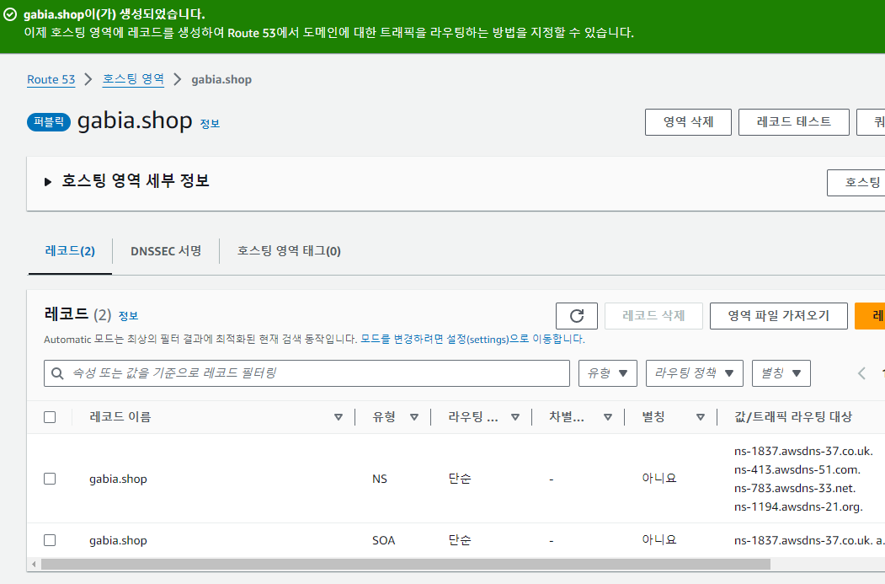Screen dimensions: 885x584
Task: Click the 영역 파일 가져오기 button
Action: click(x=778, y=316)
